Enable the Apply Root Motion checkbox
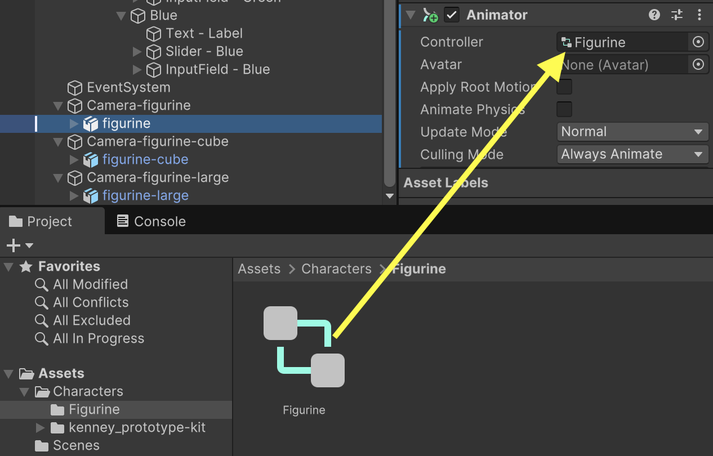 [564, 87]
